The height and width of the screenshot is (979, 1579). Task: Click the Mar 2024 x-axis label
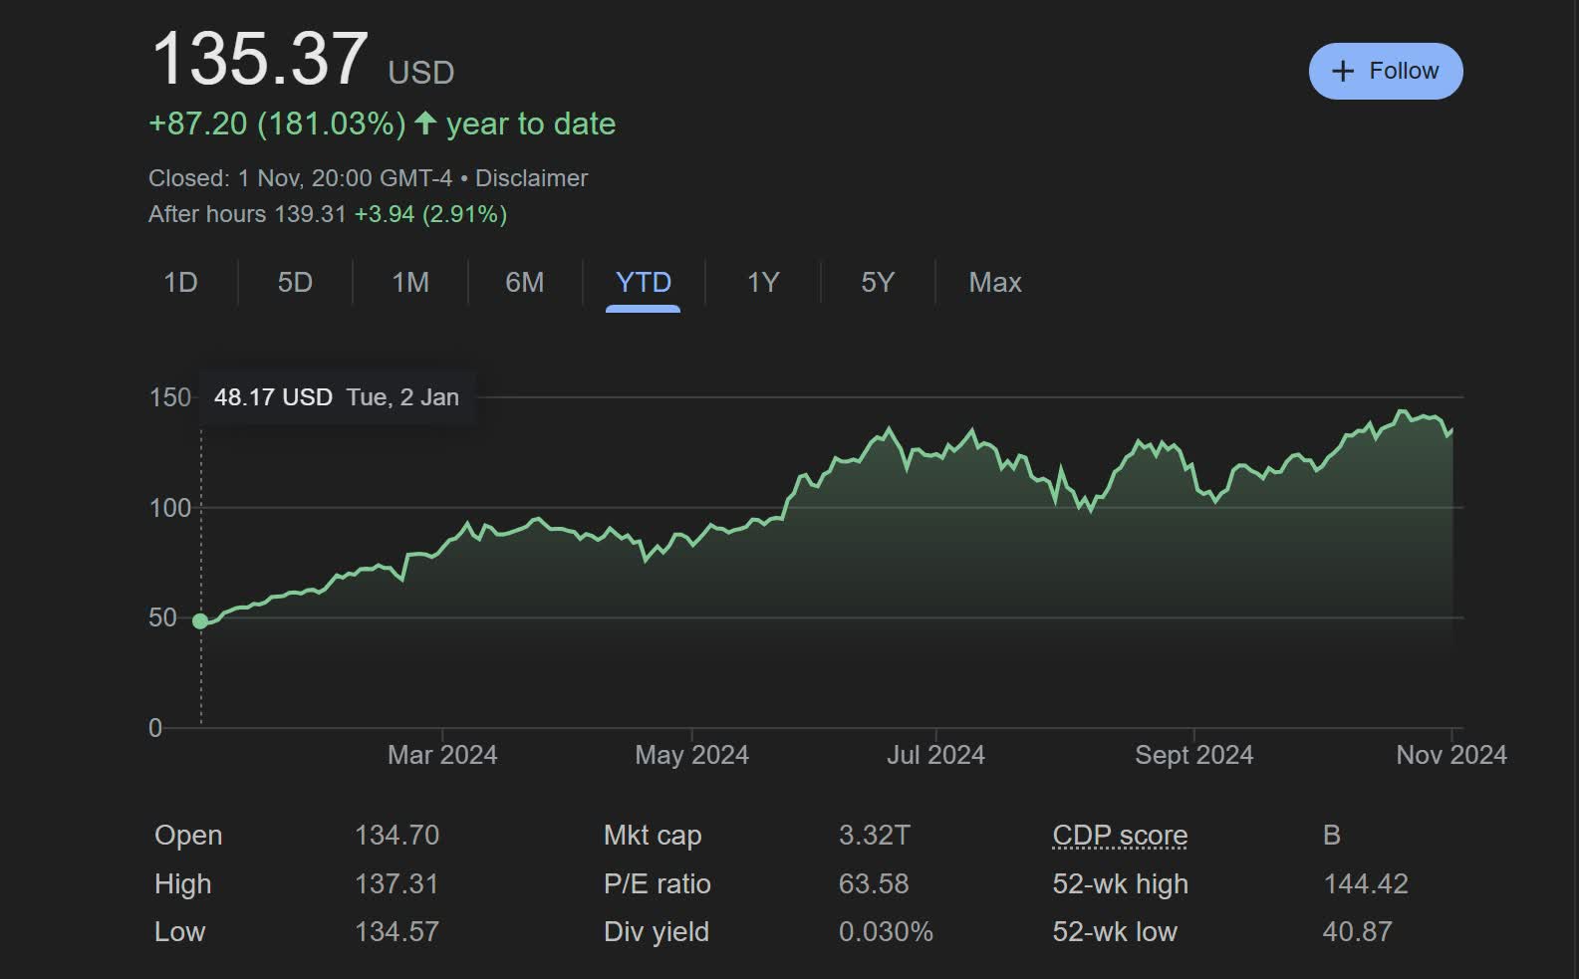(x=442, y=755)
